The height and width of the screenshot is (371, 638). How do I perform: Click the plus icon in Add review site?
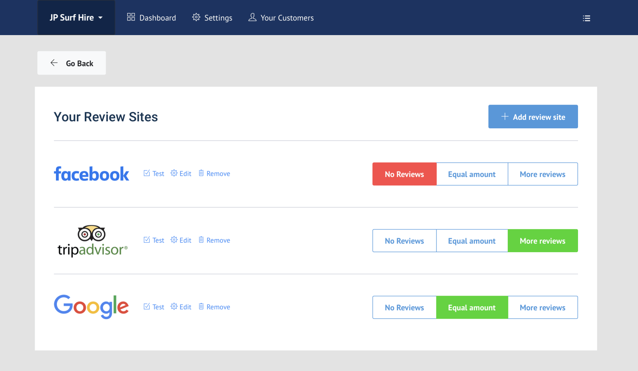pyautogui.click(x=505, y=117)
